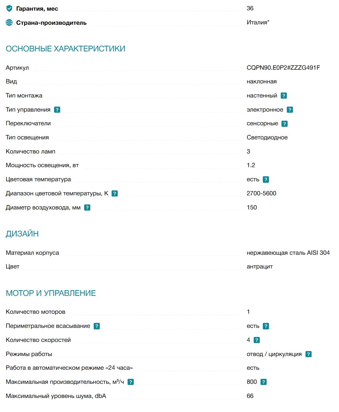Viewport: 339px width, 412px height.
Task: Select the article number CQPN90.E0P2#ZZZG491F
Action: 283,68
